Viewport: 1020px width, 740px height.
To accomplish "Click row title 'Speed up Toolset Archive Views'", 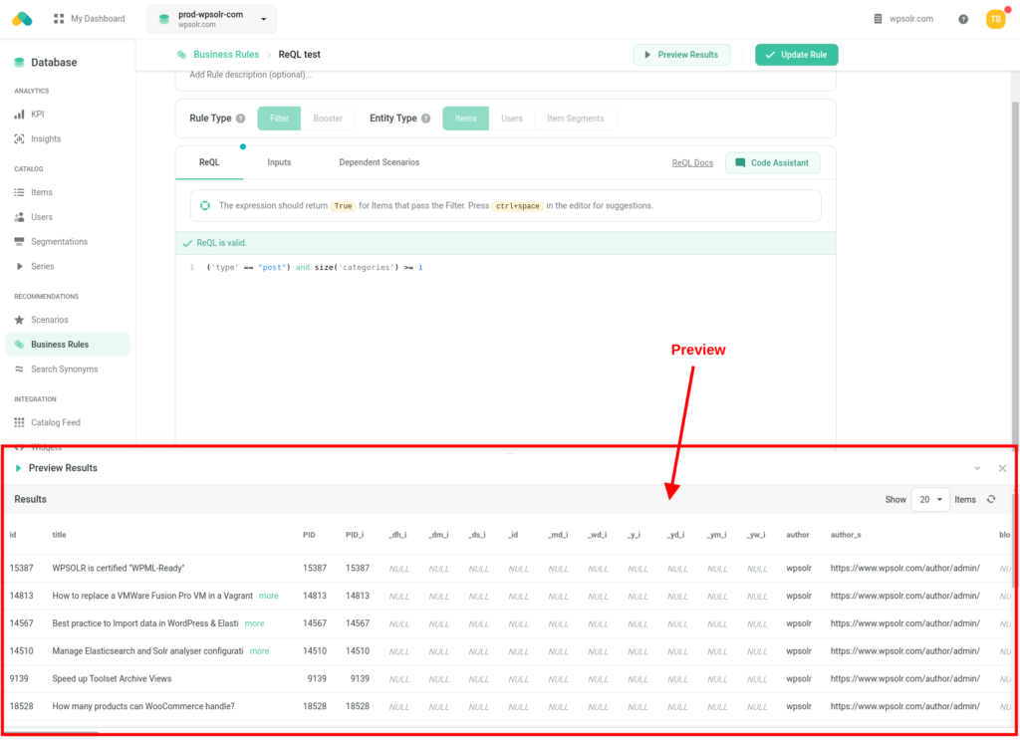I will pos(112,679).
